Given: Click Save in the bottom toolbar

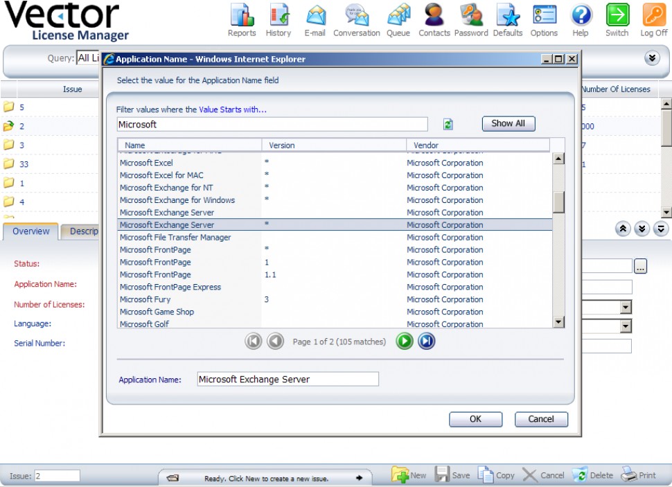Looking at the screenshot, I should point(452,475).
